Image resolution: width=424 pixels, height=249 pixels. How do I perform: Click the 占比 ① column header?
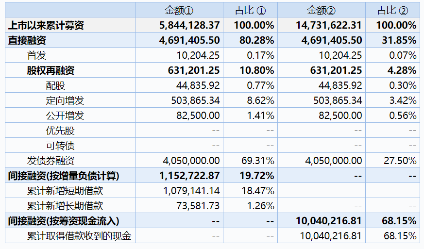tap(251, 11)
